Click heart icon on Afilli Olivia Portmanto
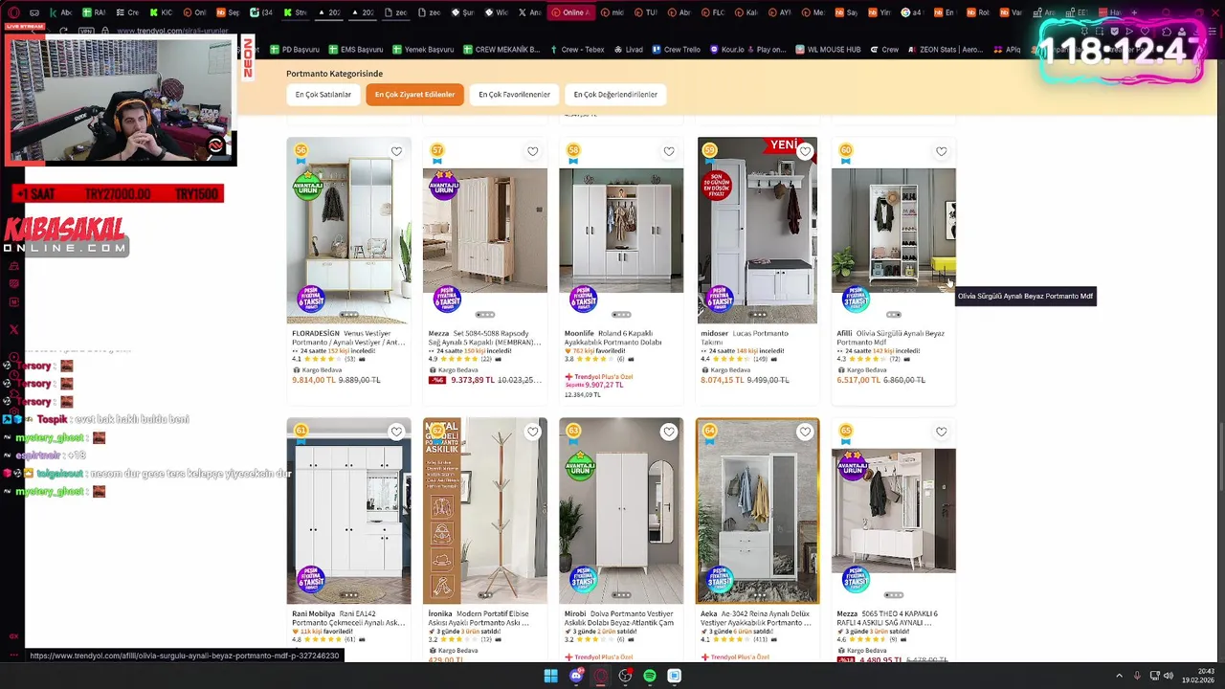Viewport: 1225px width, 689px height. 942,151
